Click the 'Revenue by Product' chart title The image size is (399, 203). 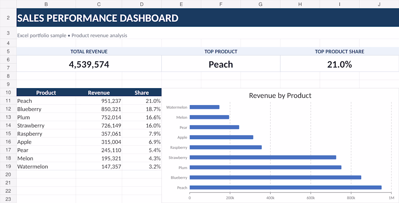[x=280, y=96]
